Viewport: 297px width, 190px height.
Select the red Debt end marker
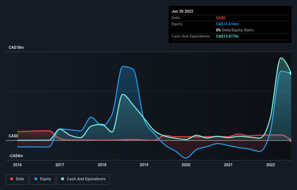[x=291, y=140]
